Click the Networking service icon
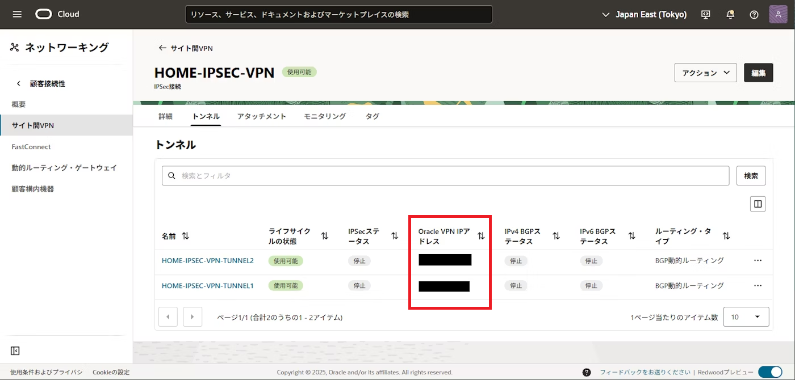The image size is (795, 380). [15, 48]
